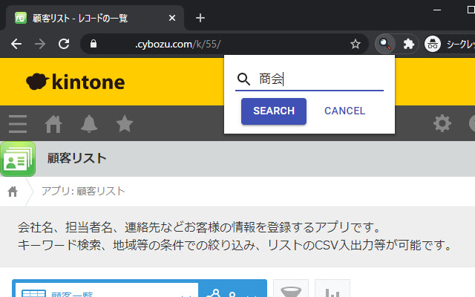Click the green 顧客リスト app icon
The width and height of the screenshot is (475, 297).
[18, 159]
